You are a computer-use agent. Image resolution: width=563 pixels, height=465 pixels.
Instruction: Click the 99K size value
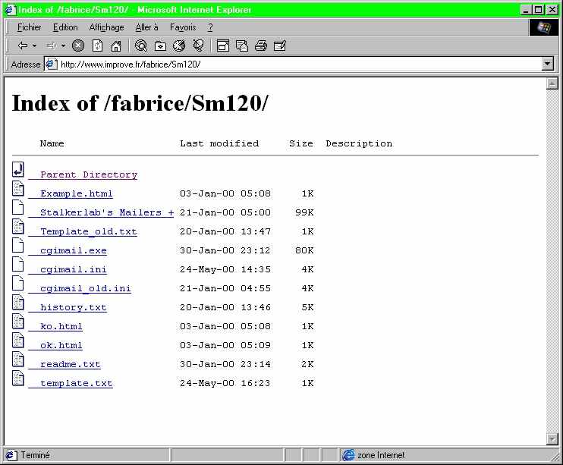(x=304, y=212)
